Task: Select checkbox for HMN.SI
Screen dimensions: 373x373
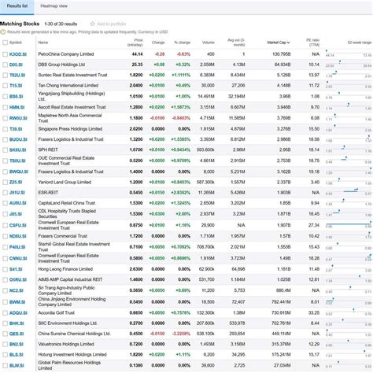Action: pos(5,108)
